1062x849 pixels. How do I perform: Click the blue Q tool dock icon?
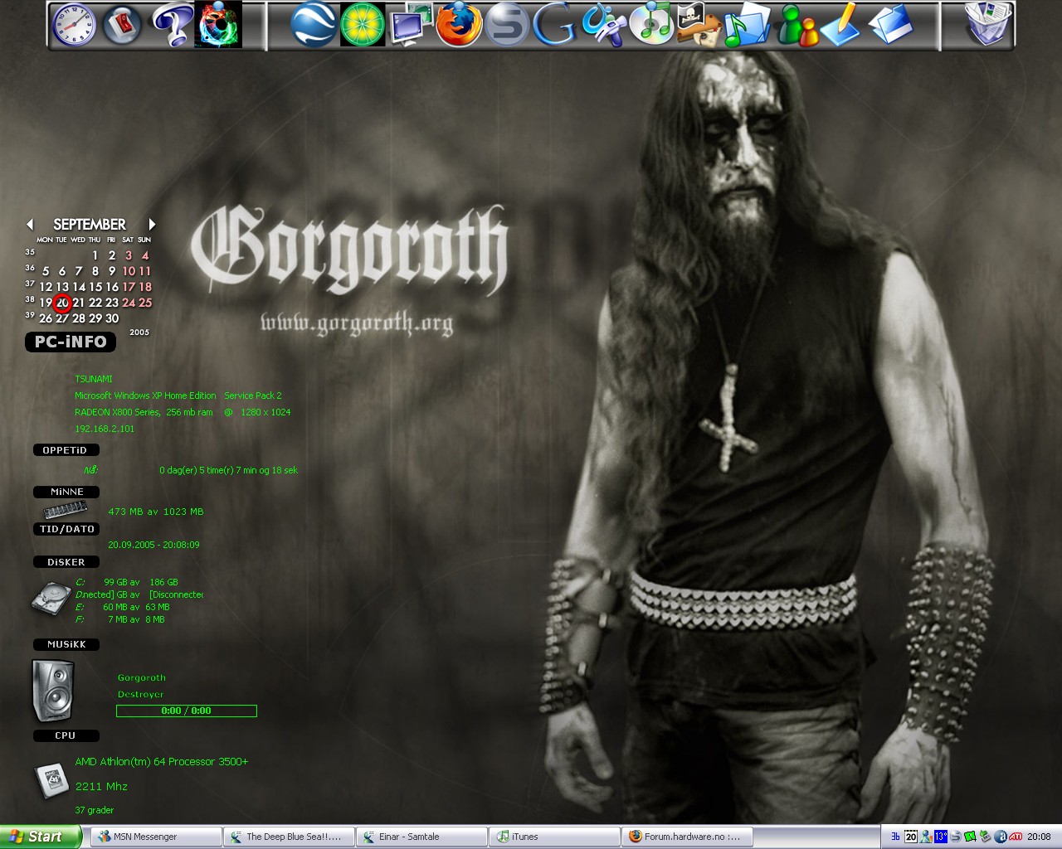point(603,25)
